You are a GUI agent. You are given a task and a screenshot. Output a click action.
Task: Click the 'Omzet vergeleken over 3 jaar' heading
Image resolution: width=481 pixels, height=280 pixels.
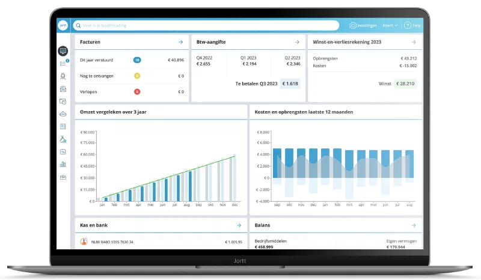click(x=113, y=112)
